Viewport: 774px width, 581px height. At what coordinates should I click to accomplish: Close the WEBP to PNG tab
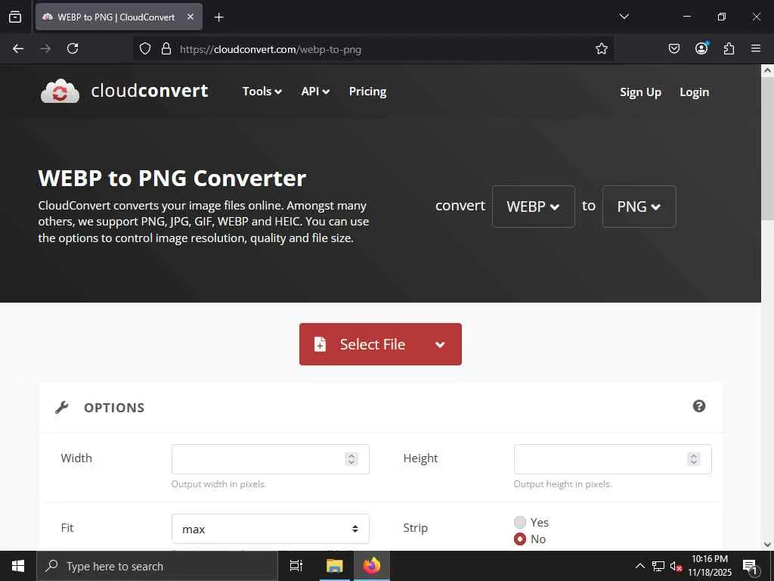pyautogui.click(x=190, y=17)
